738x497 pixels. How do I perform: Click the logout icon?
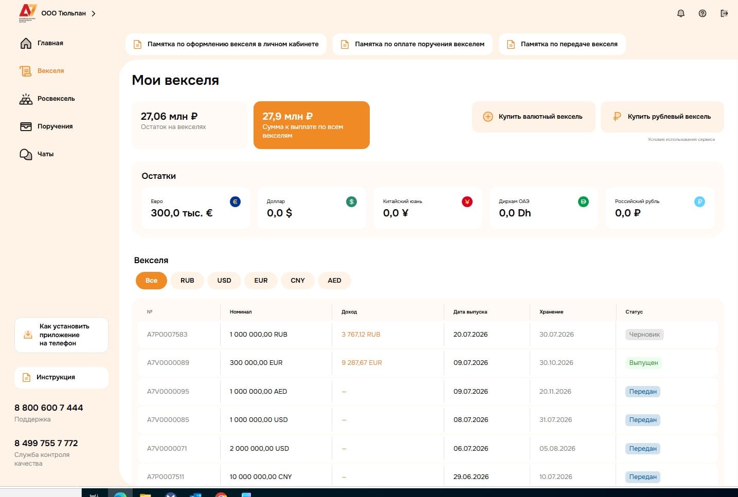point(724,13)
